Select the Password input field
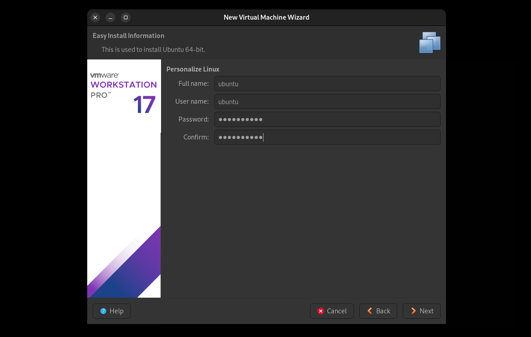This screenshot has height=337, width=531. (x=327, y=119)
